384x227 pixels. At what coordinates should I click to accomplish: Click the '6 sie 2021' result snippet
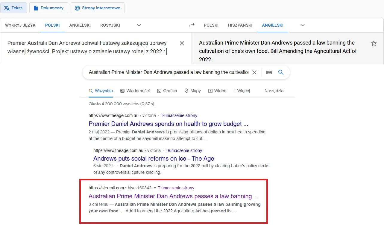click(181, 169)
